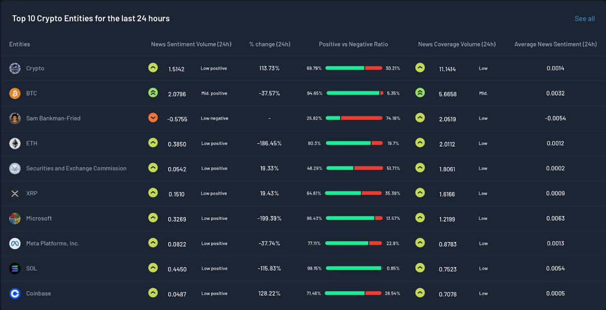
Task: Click the Top 10 Crypto Entities heading
Action: (x=91, y=19)
